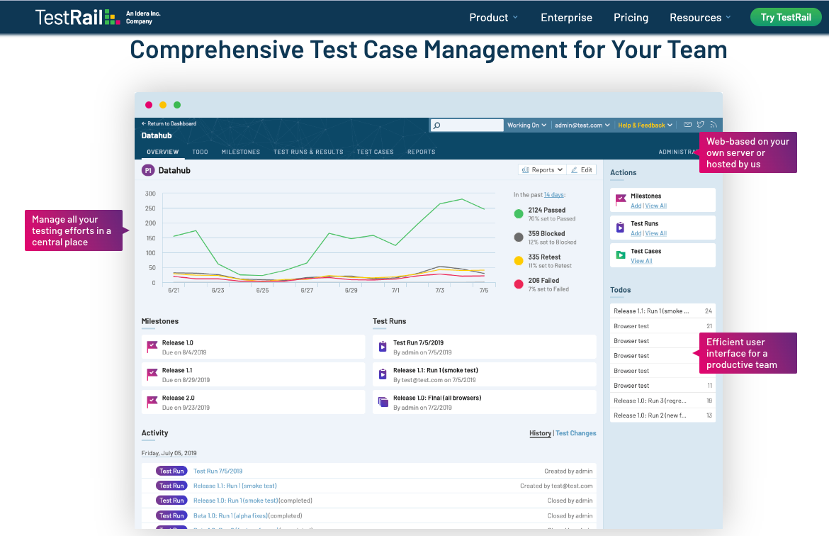The width and height of the screenshot is (829, 536).
Task: Click the red Failed status circle
Action: coord(519,284)
